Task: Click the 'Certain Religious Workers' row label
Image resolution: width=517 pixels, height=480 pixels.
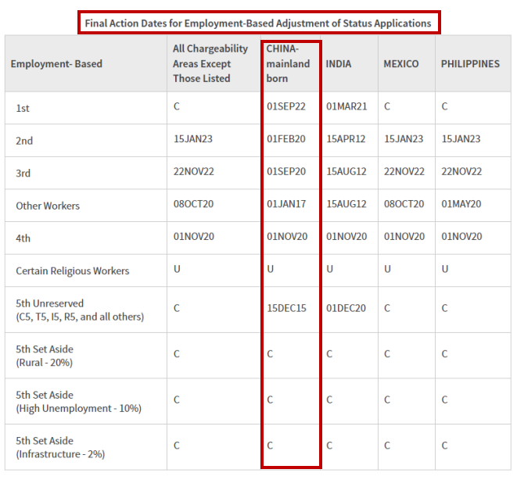Action: 73,270
